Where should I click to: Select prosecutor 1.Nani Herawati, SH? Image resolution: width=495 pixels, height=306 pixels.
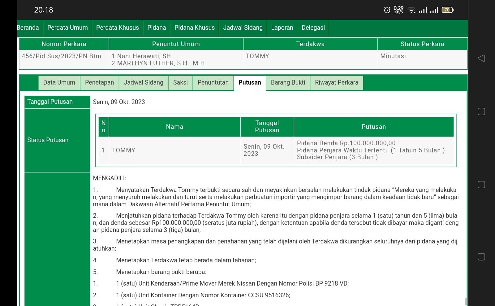click(141, 56)
